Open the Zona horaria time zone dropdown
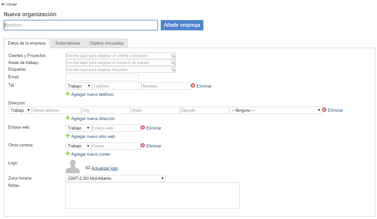377x219 pixels. pos(115,179)
